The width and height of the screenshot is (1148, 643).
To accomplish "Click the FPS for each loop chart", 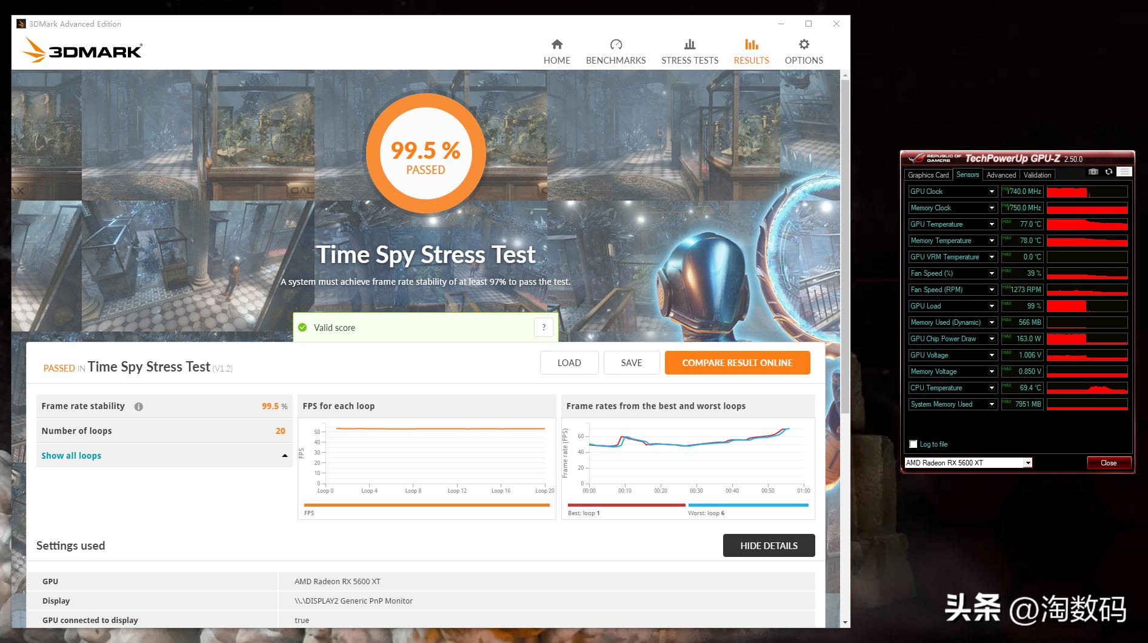I will (427, 468).
